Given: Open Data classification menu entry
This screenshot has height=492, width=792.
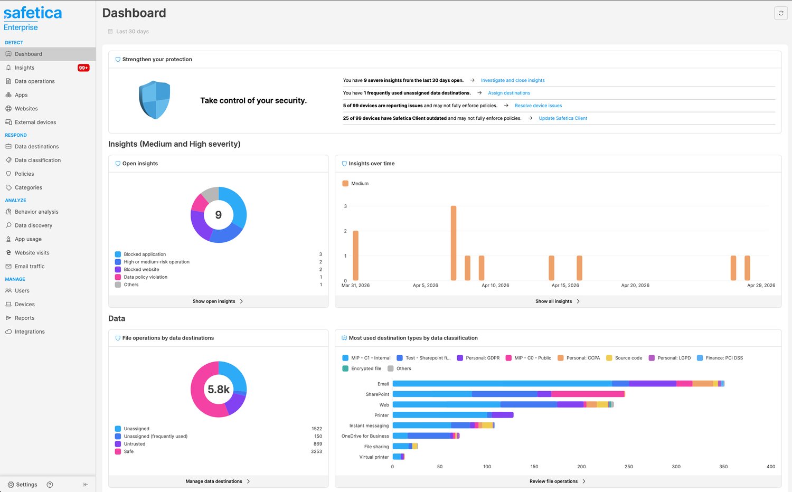Looking at the screenshot, I should (48, 160).
